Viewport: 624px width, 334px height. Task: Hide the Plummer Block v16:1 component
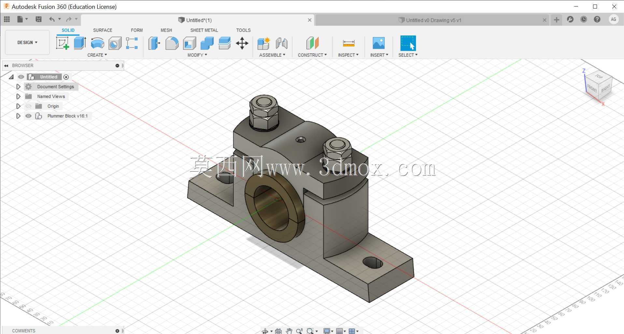28,116
